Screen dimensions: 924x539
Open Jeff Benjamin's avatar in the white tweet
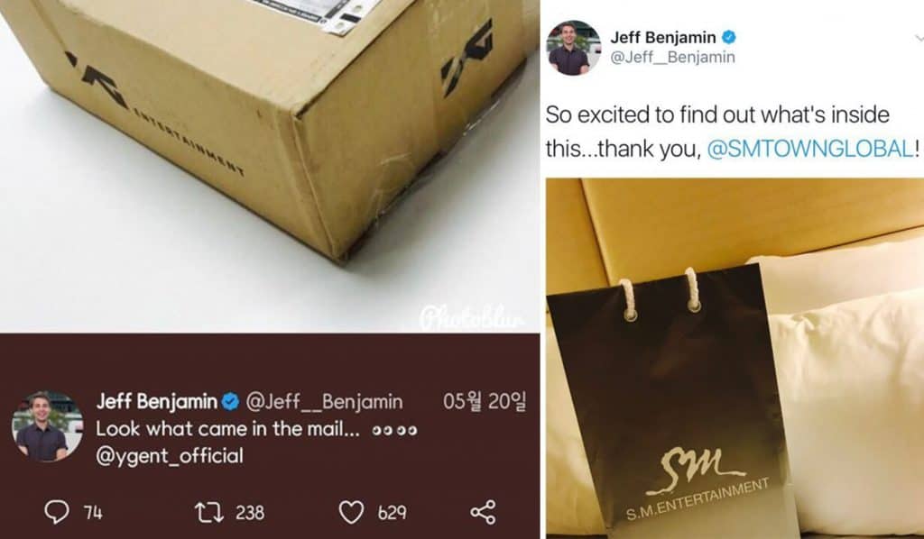coord(573,49)
